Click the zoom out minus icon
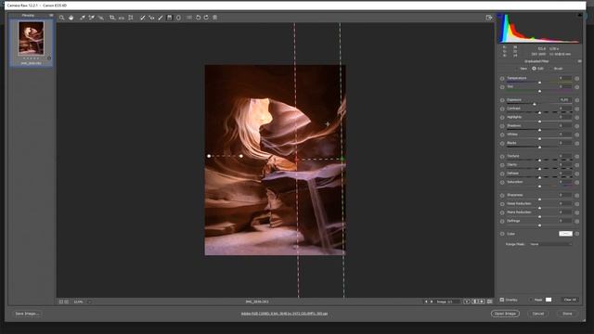 61,302
